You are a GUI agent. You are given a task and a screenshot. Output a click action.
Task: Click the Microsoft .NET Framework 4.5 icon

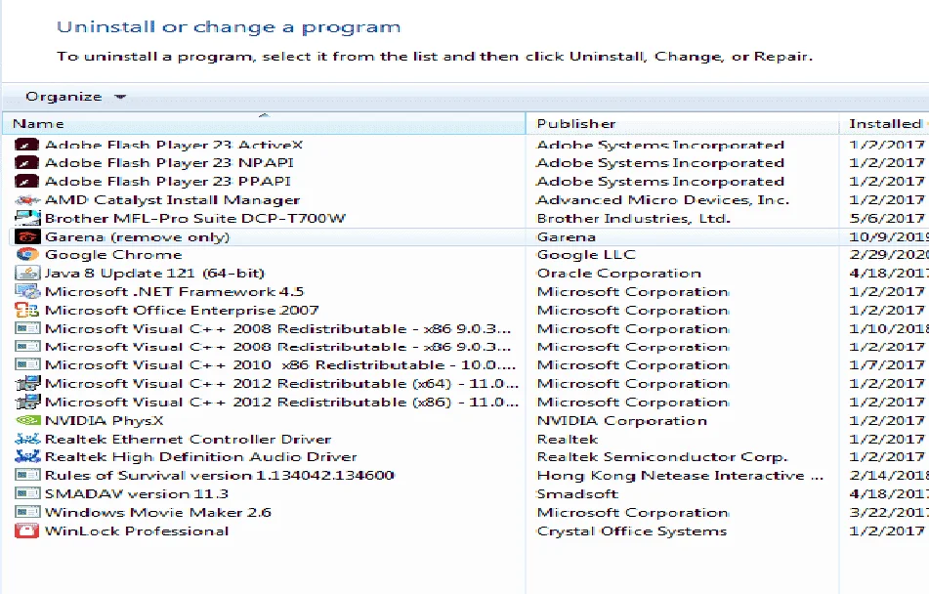[26, 291]
